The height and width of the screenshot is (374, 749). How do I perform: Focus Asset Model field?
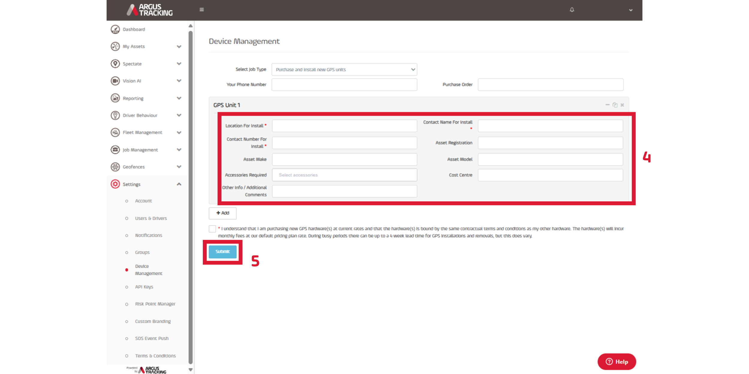[550, 159]
